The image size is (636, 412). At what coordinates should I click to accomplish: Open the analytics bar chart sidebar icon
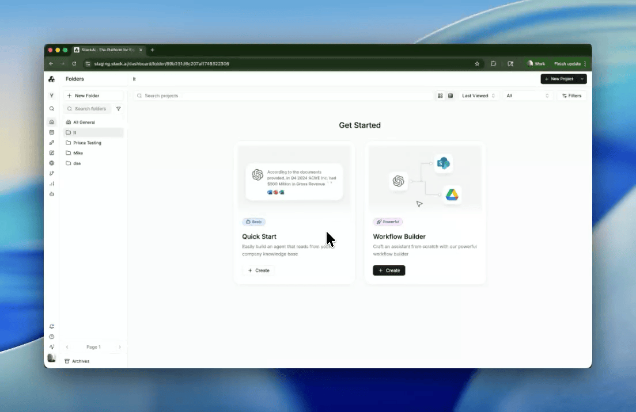point(51,184)
